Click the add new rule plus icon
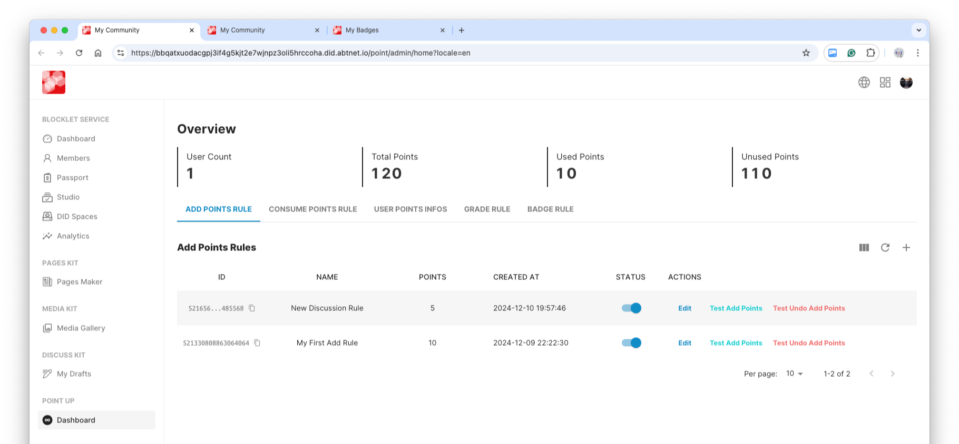 (906, 247)
